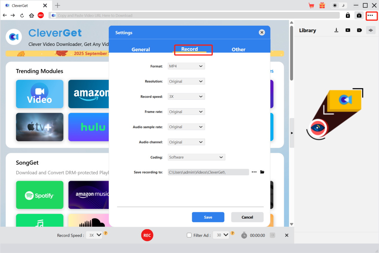Reload the page with refresh icon
The image size is (379, 253).
[22, 15]
